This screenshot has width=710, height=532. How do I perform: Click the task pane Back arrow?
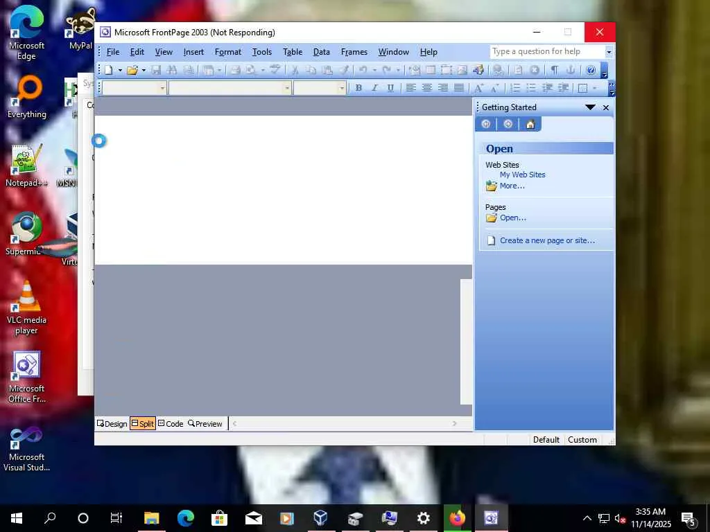[486, 124]
